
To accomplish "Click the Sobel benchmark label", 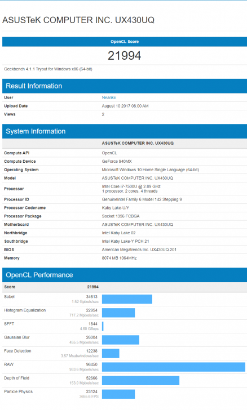I will coord(9,296).
